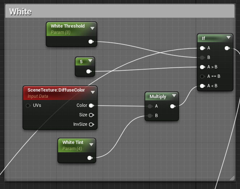Select the White comment box title
This screenshot has height=189, width=240.
coord(20,12)
